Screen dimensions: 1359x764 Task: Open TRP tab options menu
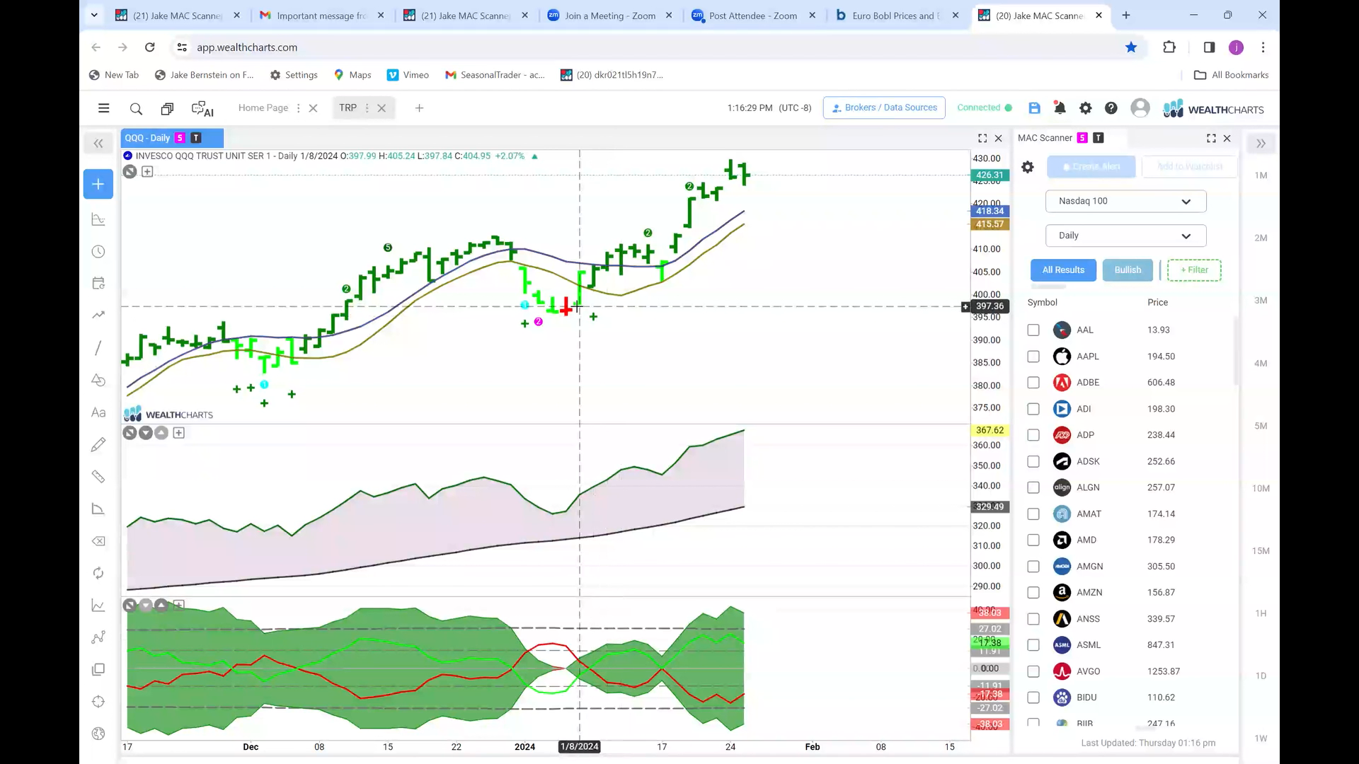[x=367, y=108]
